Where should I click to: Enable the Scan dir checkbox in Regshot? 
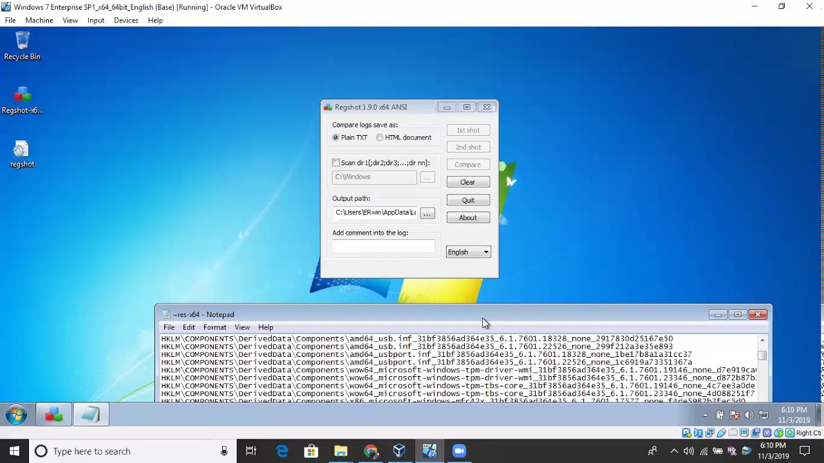pyautogui.click(x=336, y=163)
